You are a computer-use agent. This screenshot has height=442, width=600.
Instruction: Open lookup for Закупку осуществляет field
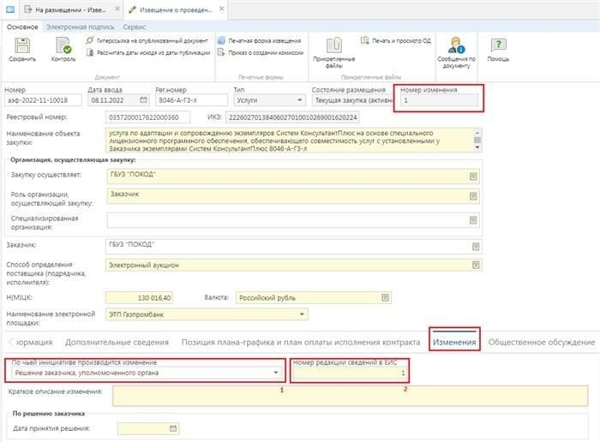click(x=473, y=176)
